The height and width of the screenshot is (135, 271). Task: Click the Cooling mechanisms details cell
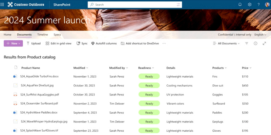(x=179, y=86)
